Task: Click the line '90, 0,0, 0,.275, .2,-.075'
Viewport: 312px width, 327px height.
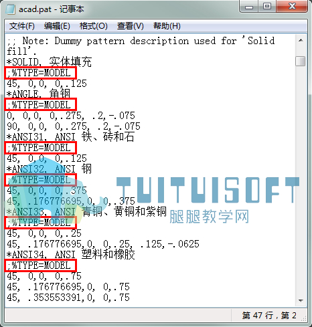Action: coord(74,126)
